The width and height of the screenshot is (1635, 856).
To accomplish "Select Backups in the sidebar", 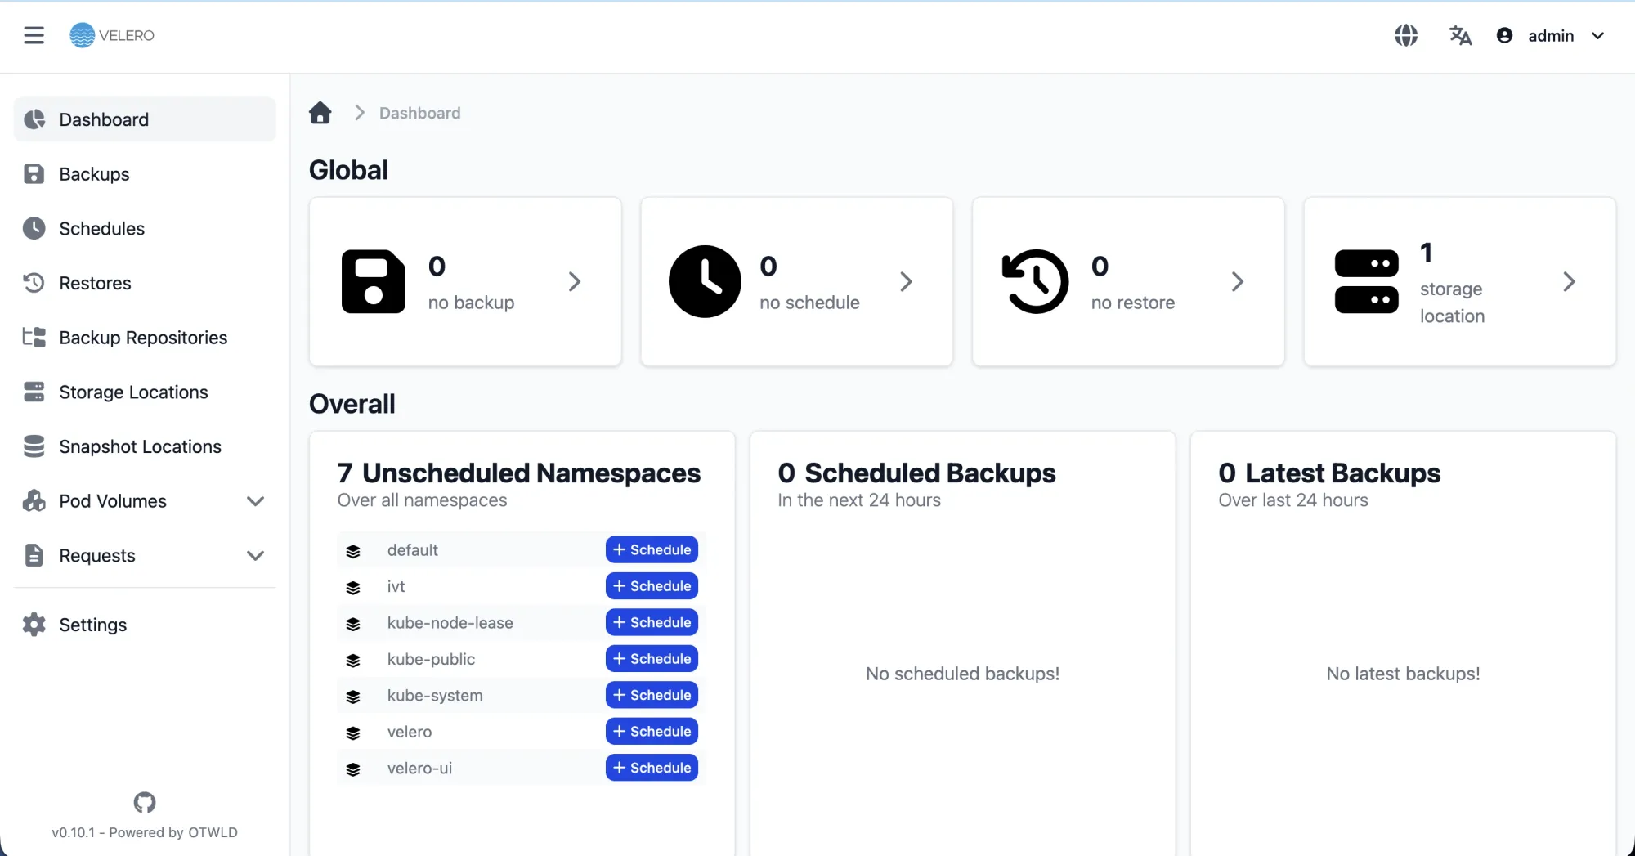I will pos(93,173).
